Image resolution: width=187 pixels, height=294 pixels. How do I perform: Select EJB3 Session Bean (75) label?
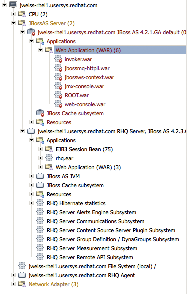[84, 149]
